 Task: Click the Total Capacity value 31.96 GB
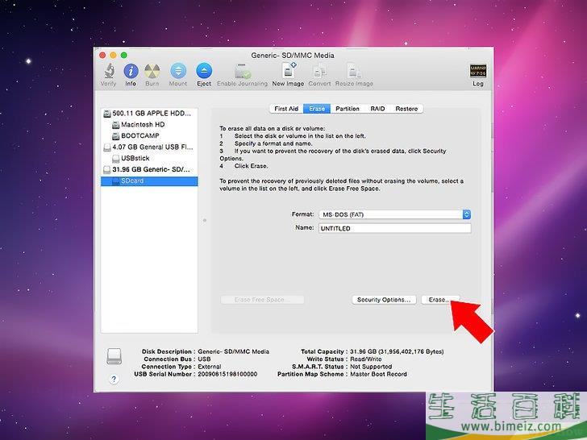click(397, 351)
